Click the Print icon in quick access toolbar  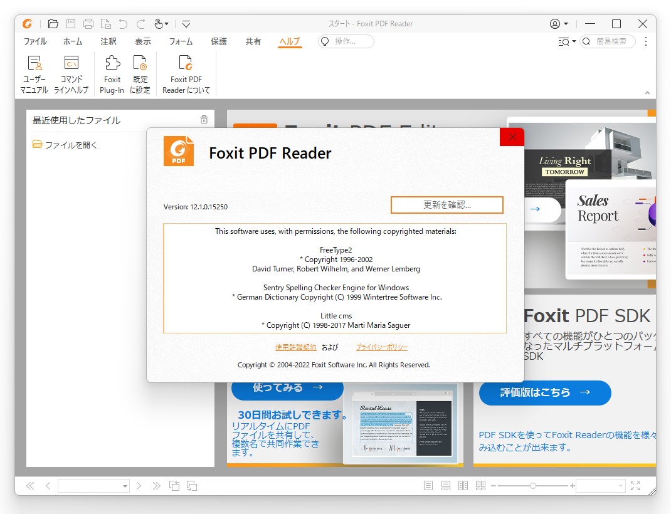(x=88, y=23)
